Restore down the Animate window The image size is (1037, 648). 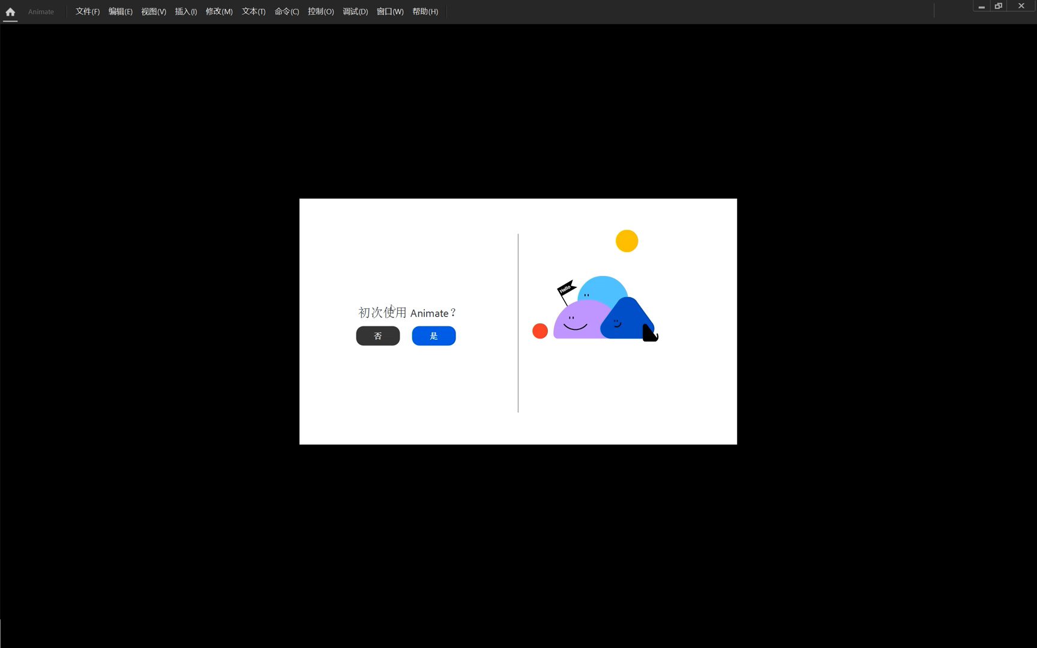(999, 6)
